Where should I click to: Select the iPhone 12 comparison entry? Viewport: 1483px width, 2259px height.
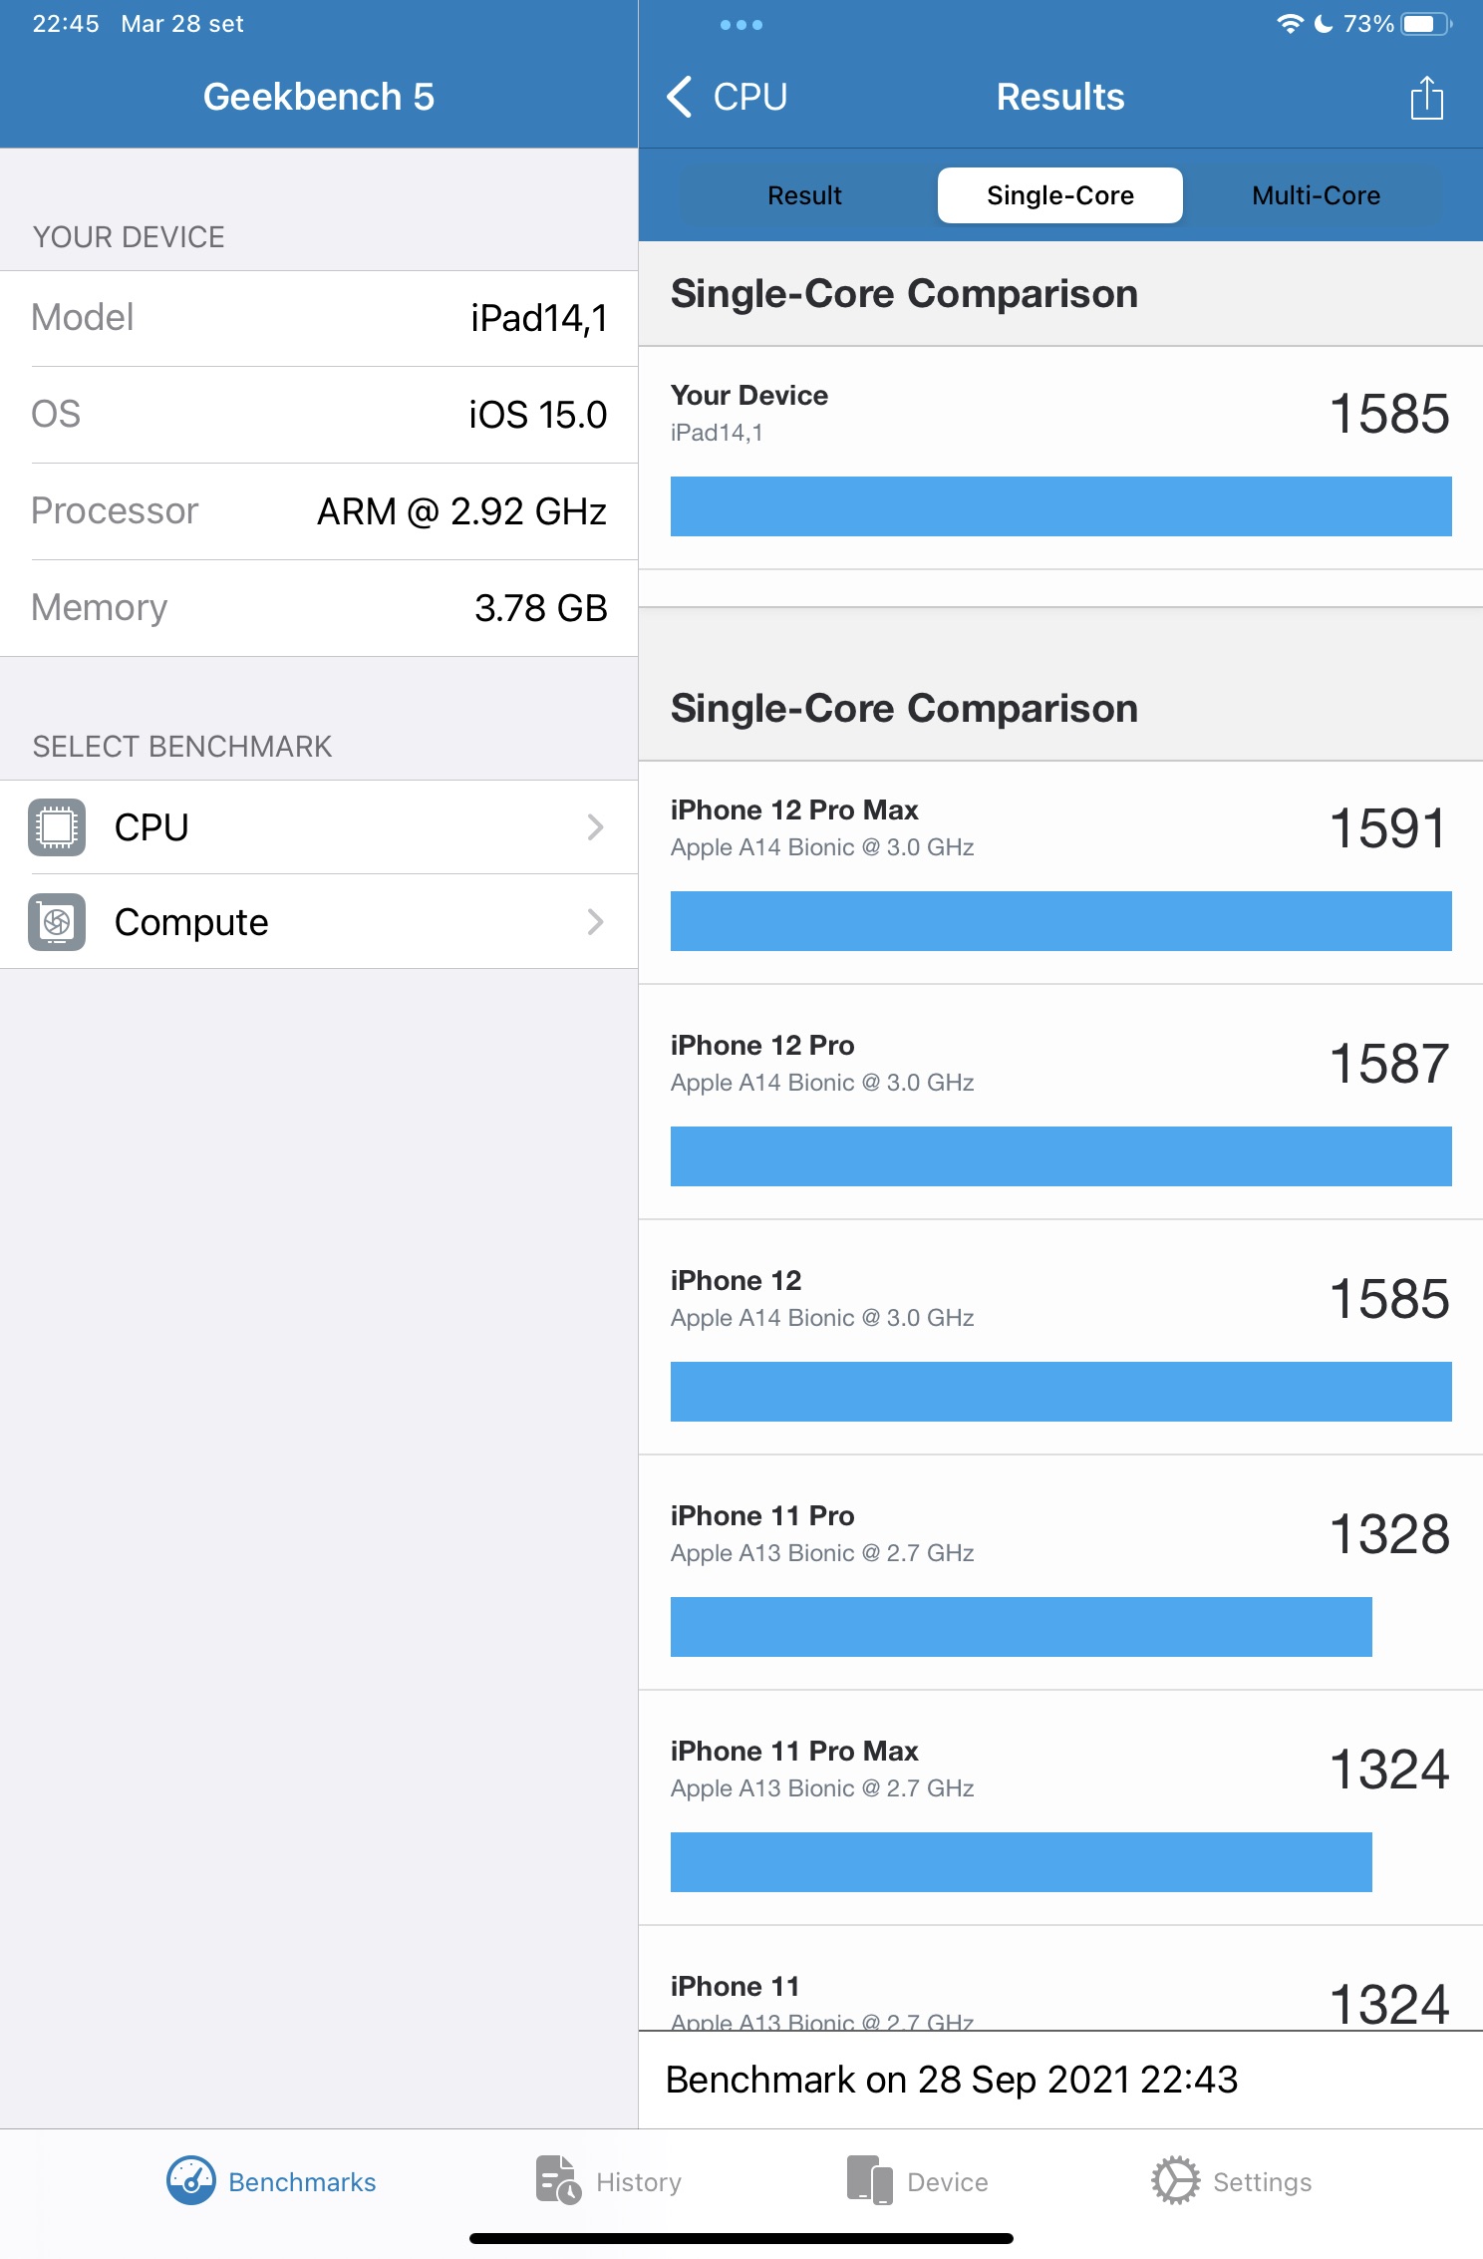click(x=1060, y=1298)
